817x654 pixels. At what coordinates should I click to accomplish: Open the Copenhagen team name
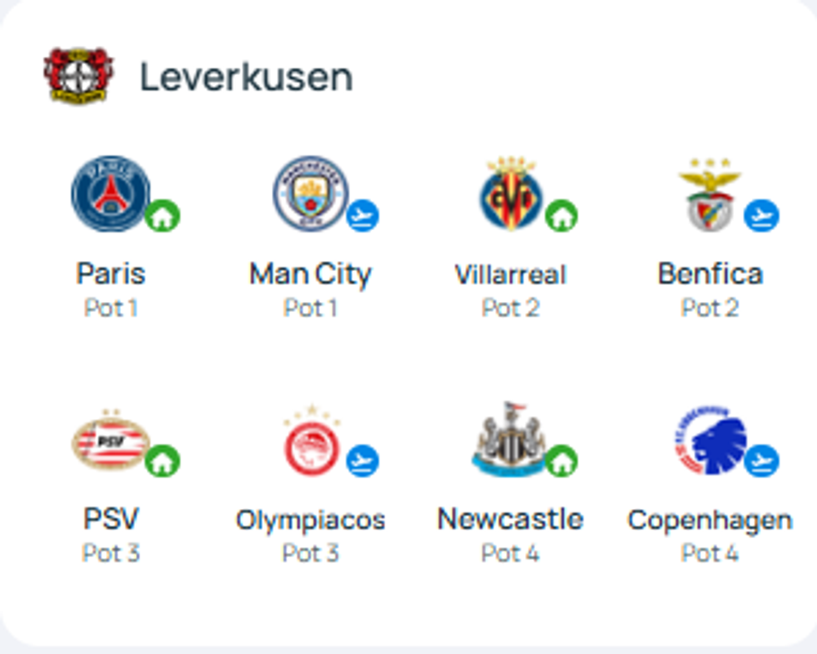709,520
